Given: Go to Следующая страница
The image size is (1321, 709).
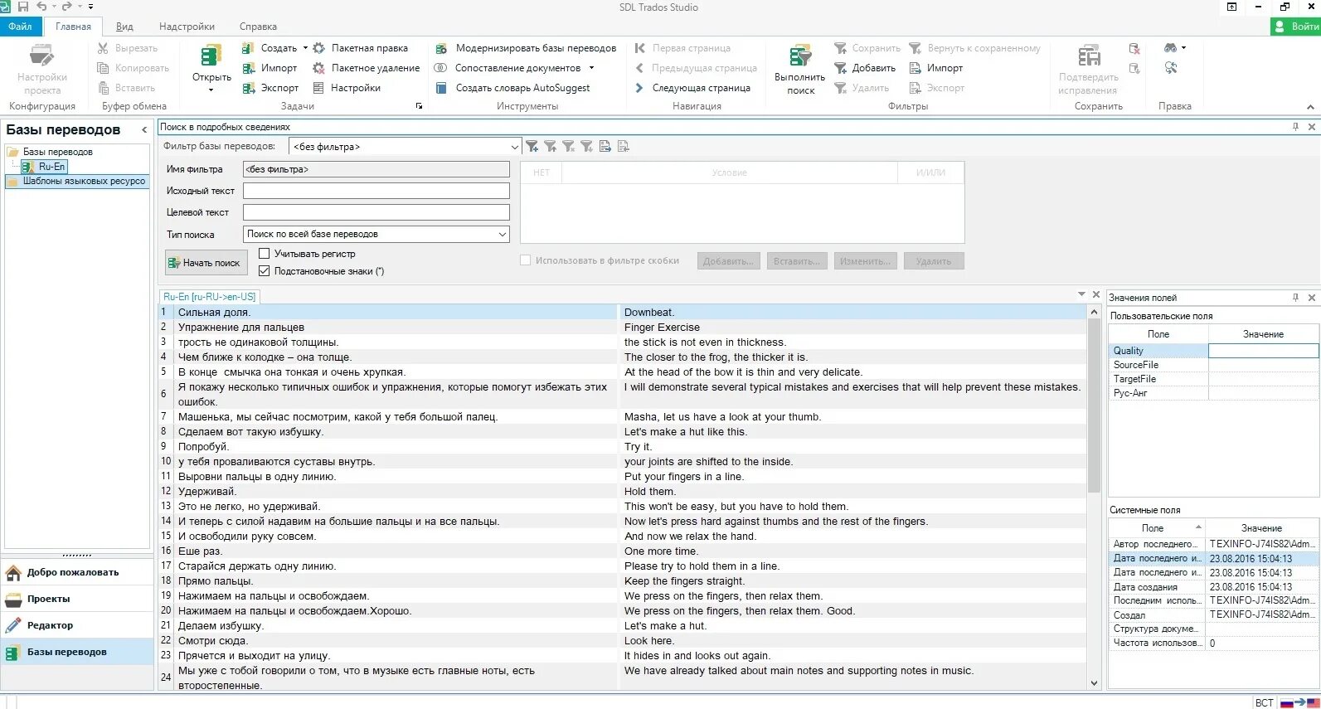Looking at the screenshot, I should [x=692, y=88].
